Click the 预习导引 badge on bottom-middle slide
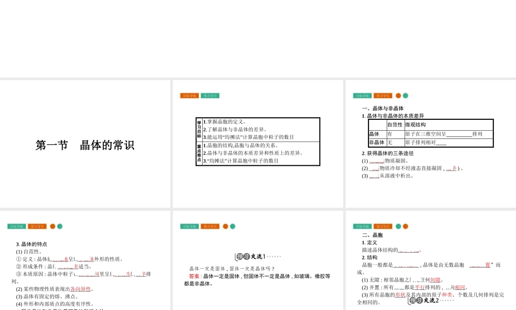 pyautogui.click(x=209, y=226)
